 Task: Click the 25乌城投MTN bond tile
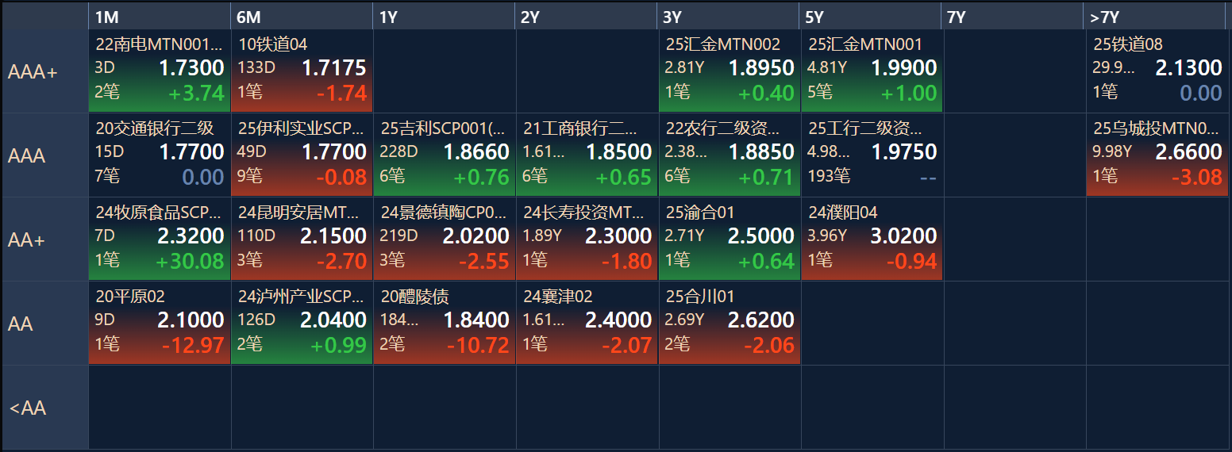click(x=1157, y=155)
